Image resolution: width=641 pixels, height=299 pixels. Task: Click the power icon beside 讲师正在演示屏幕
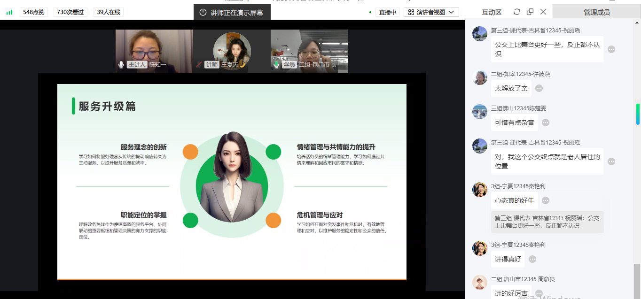(203, 12)
